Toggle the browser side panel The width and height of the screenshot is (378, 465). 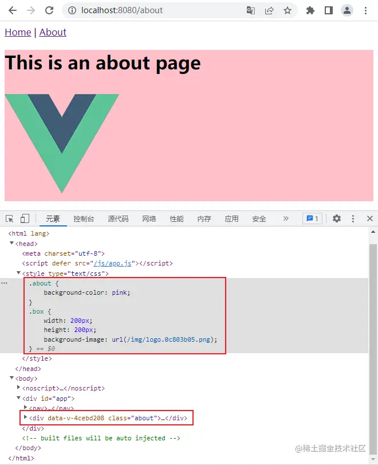(x=329, y=11)
